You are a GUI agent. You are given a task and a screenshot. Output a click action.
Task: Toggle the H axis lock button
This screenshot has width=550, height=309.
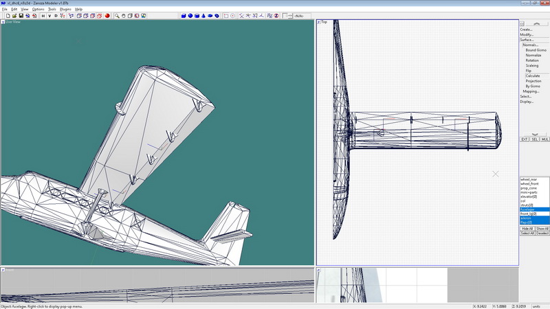43,15
